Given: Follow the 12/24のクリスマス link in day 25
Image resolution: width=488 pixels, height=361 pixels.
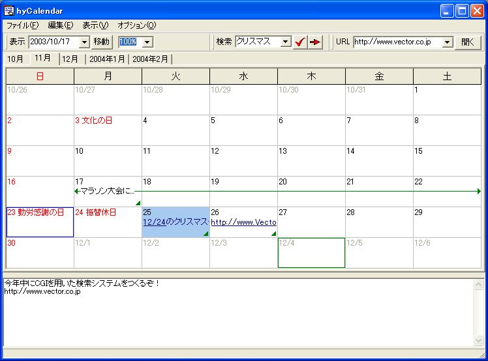Looking at the screenshot, I should (175, 222).
